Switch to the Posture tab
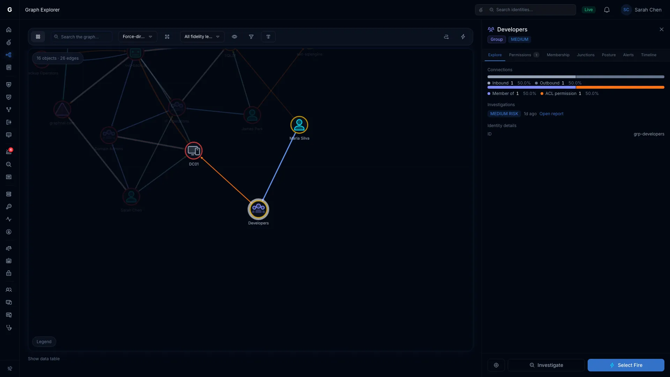 [x=609, y=55]
